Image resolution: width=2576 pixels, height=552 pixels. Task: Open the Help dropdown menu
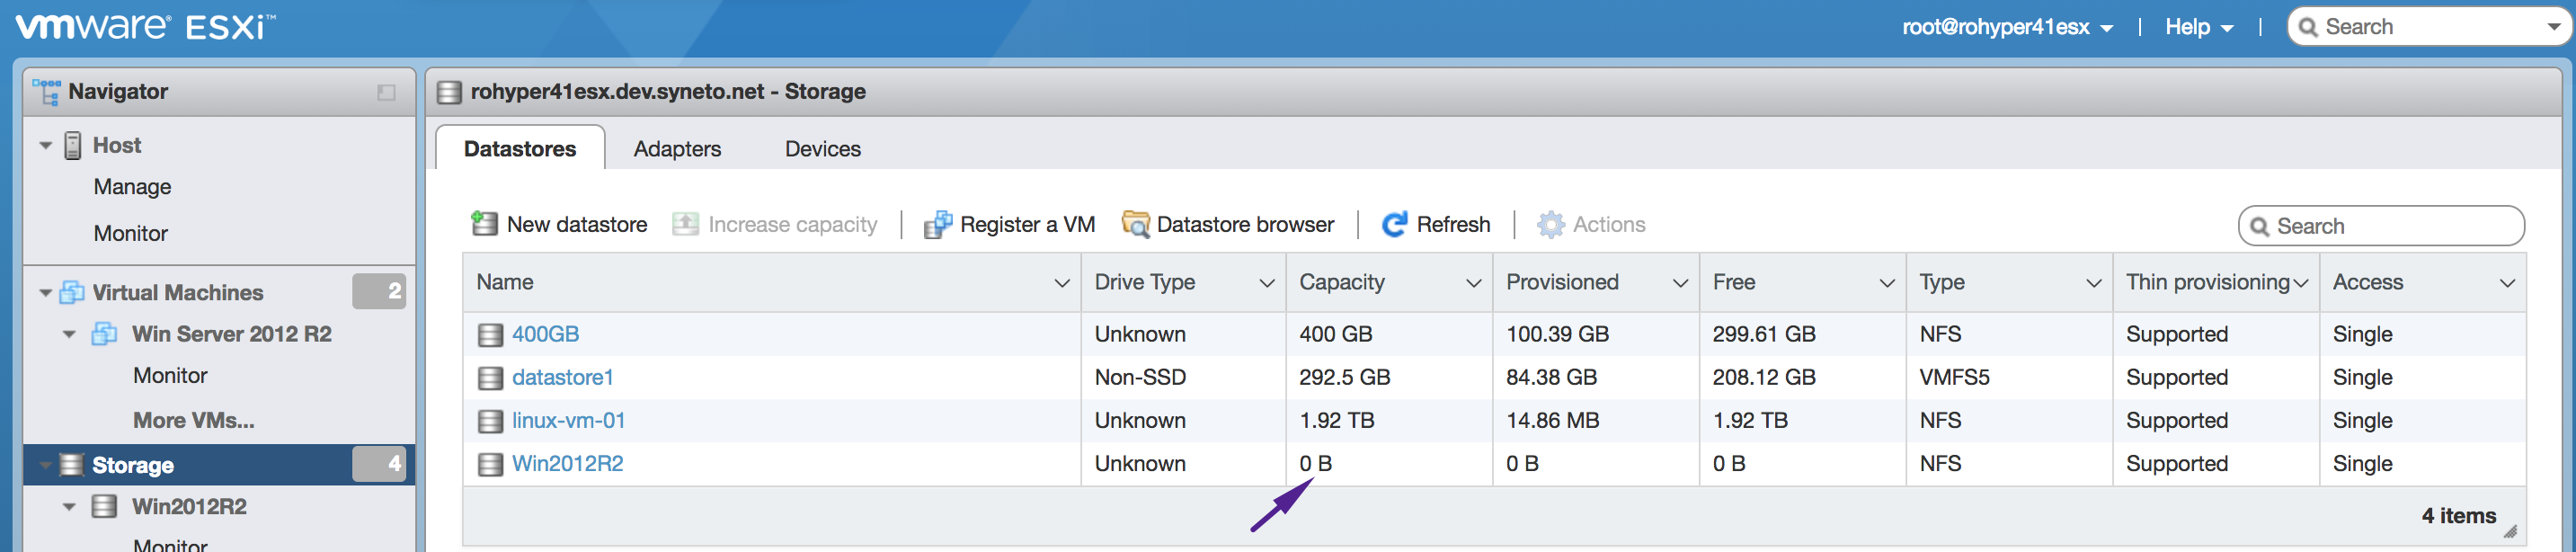[2199, 27]
